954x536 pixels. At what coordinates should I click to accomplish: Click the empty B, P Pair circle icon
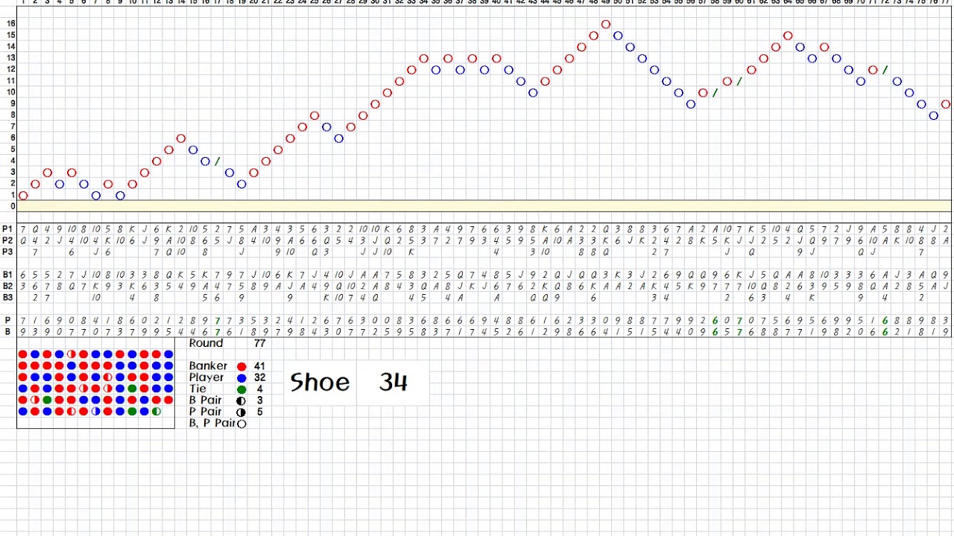pyautogui.click(x=241, y=424)
